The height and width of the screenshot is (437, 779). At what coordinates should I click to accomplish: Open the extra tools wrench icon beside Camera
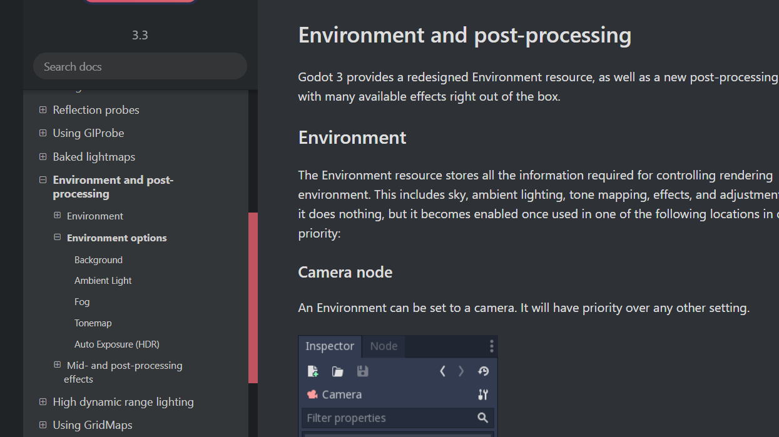(482, 394)
